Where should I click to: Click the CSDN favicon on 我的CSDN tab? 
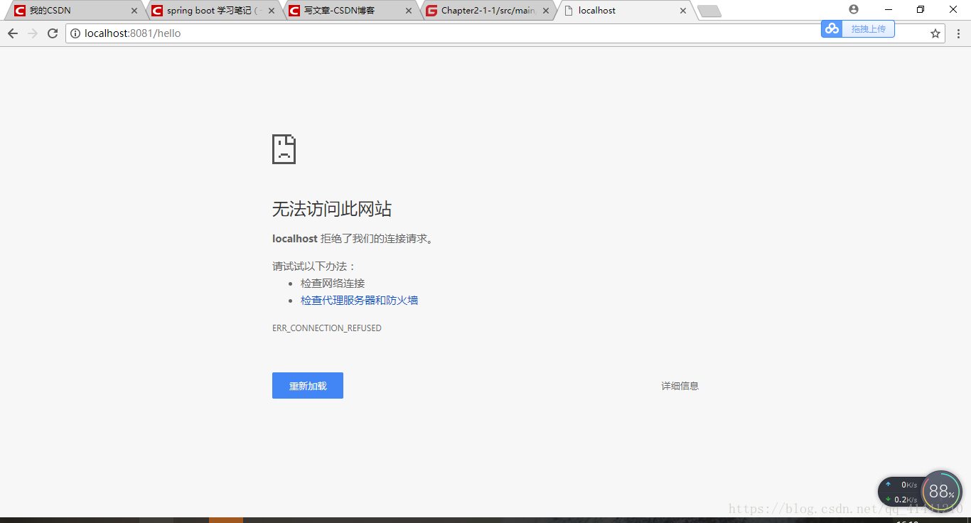pos(20,11)
